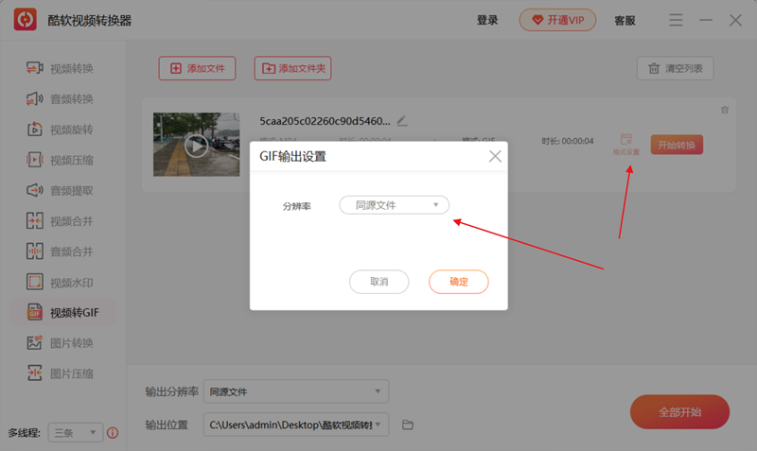This screenshot has width=757, height=451.
Task: Click the 开始转换 button
Action: tap(677, 145)
